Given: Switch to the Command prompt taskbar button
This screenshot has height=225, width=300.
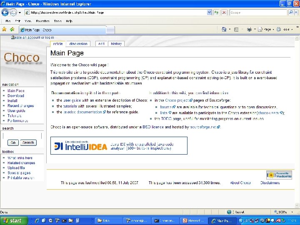Looking at the screenshot, I should pos(166,220).
